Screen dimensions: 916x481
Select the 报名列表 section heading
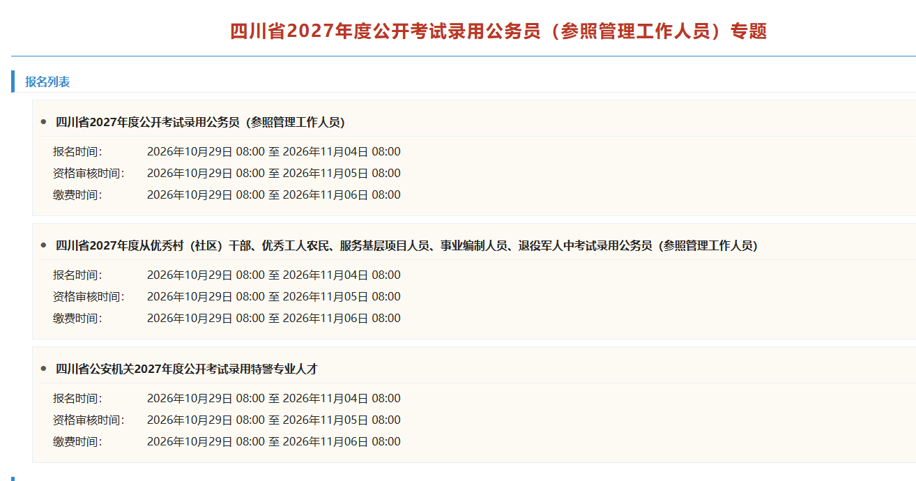(x=47, y=82)
